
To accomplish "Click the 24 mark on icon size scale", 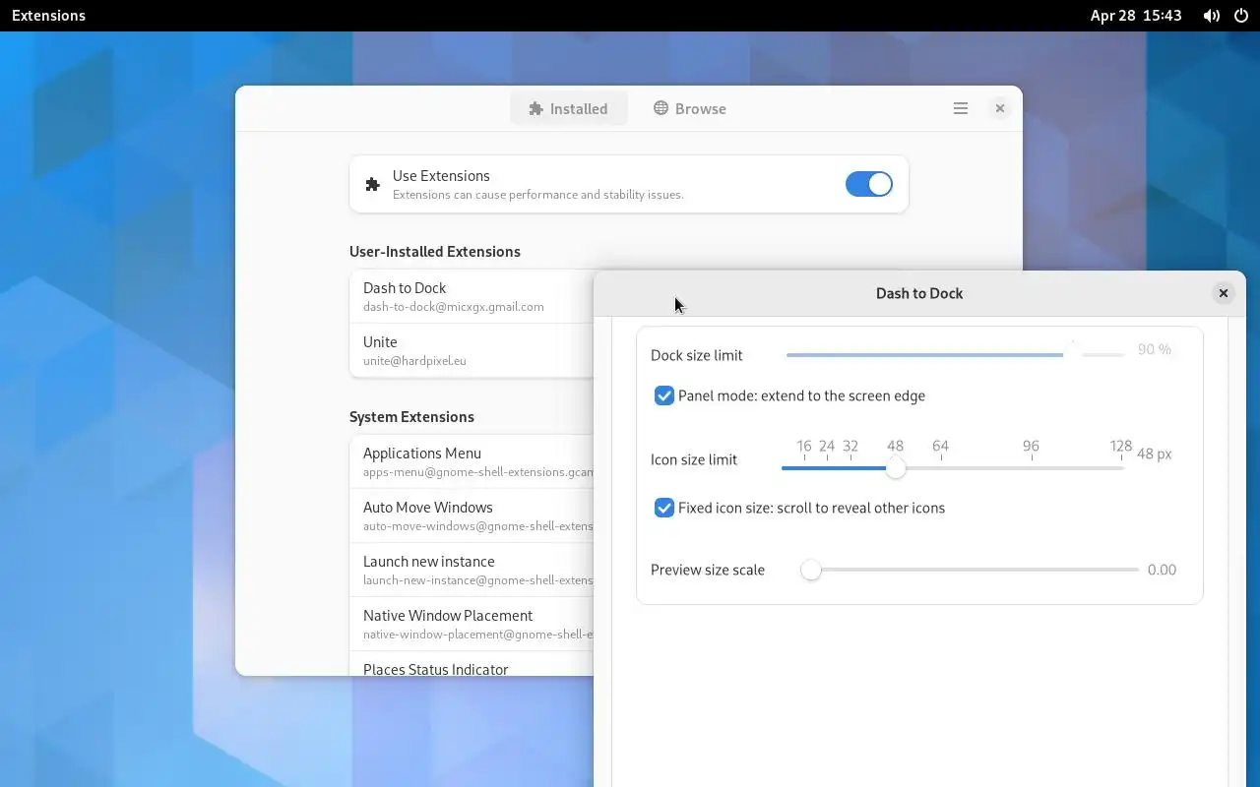I will click(827, 446).
